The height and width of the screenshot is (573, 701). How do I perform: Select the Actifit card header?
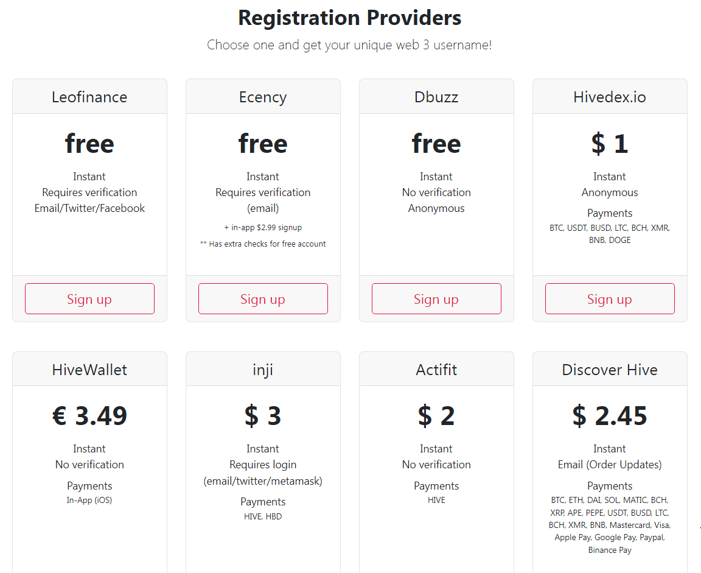436,370
